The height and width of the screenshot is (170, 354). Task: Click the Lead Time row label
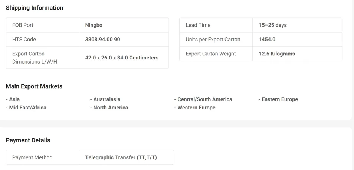(x=198, y=25)
